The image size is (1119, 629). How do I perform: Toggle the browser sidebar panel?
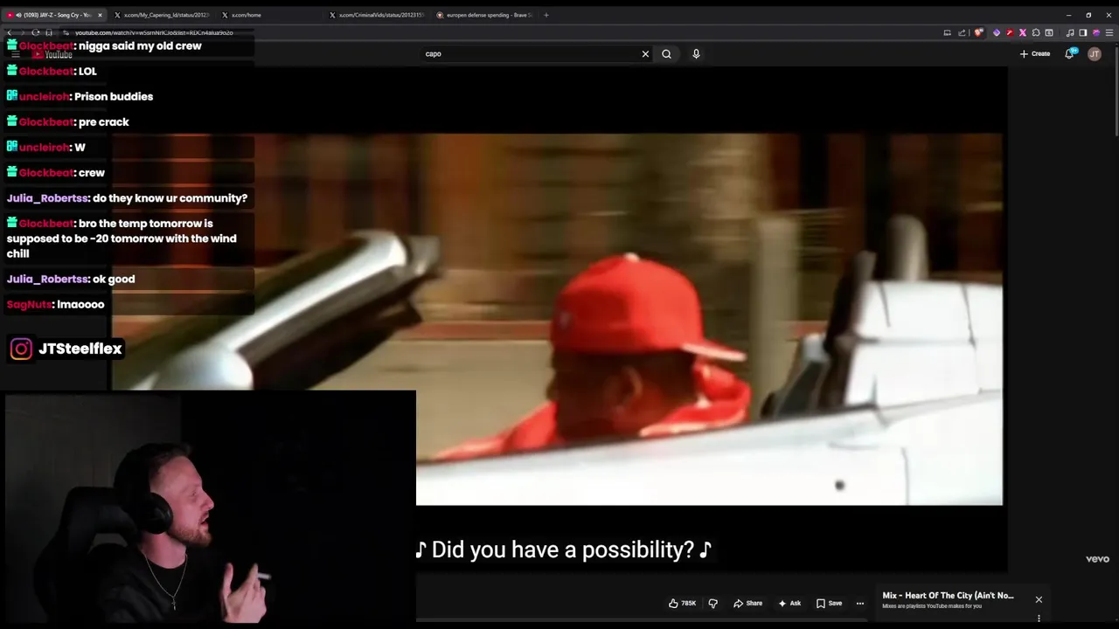coord(1082,32)
